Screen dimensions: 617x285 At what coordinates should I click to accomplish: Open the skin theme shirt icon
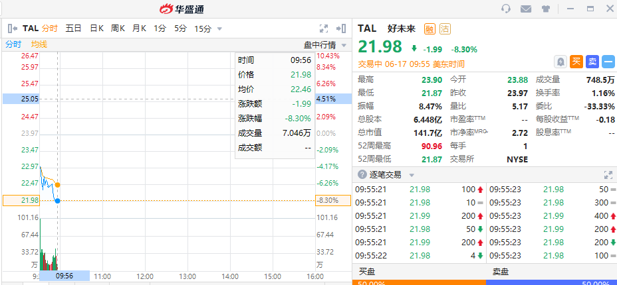[x=545, y=9]
